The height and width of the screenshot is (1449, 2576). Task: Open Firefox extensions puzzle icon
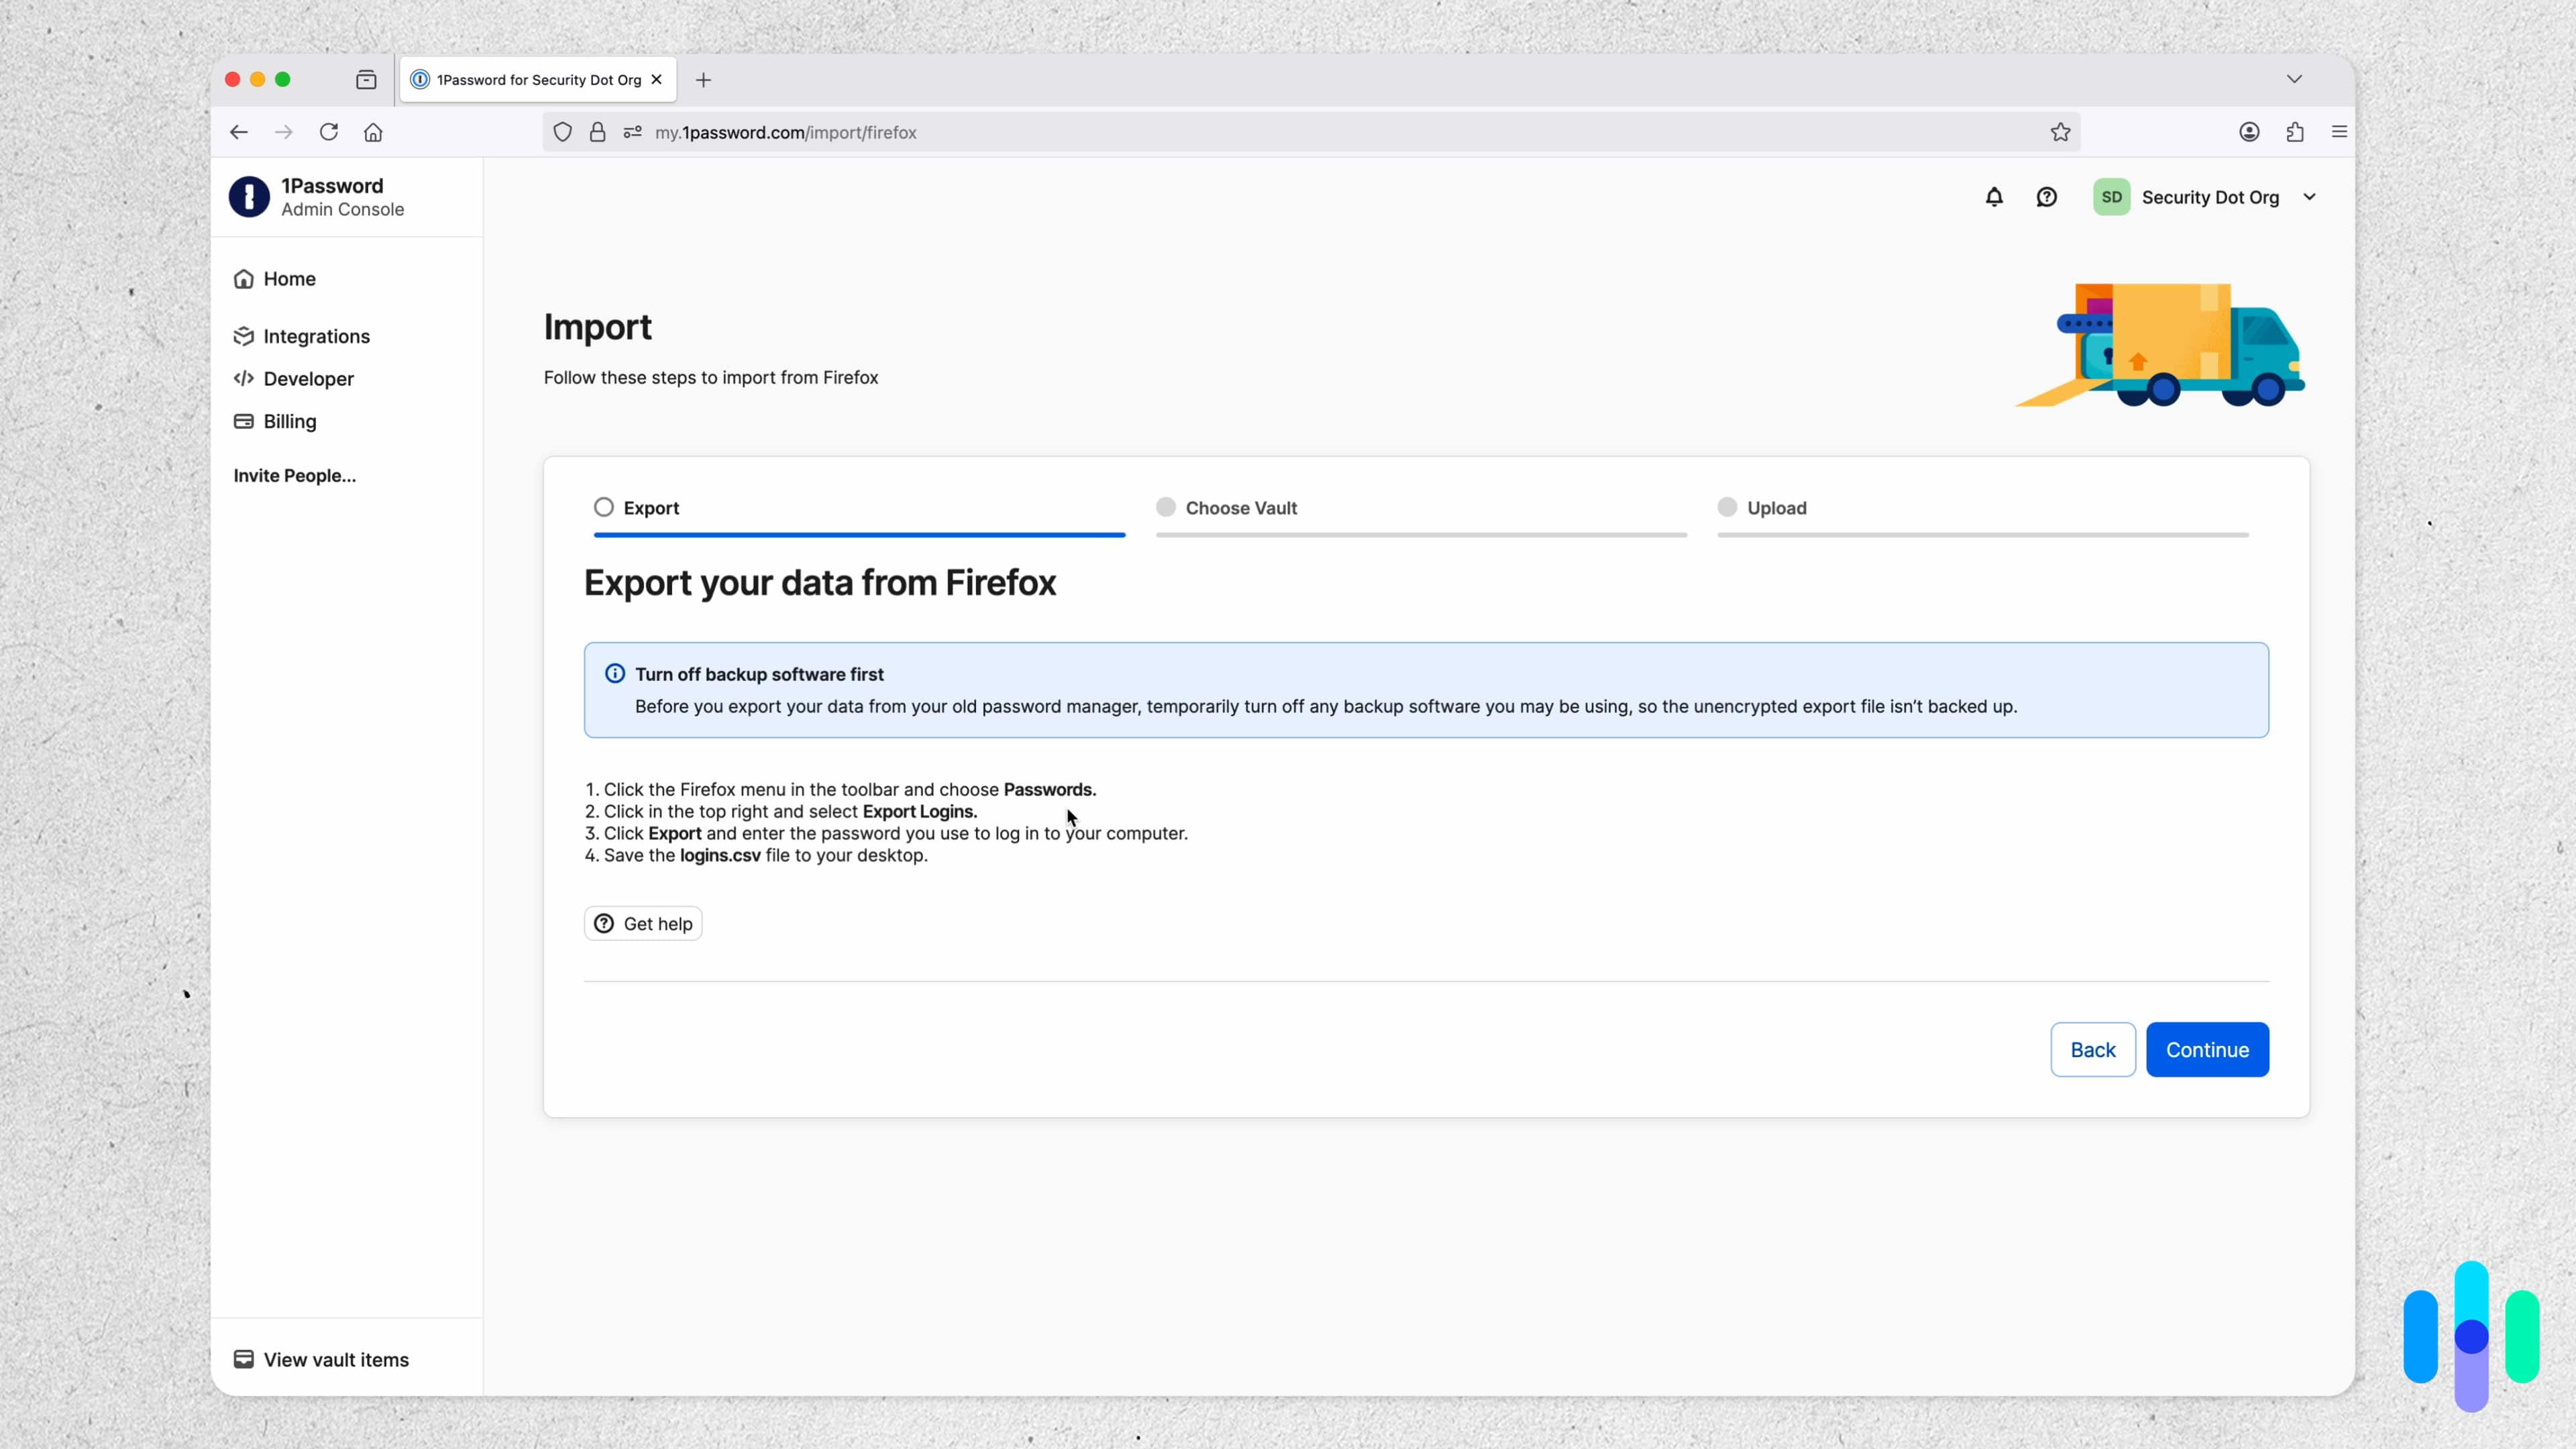pos(2294,132)
